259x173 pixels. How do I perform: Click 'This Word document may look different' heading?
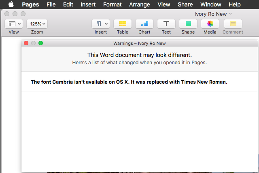click(140, 55)
